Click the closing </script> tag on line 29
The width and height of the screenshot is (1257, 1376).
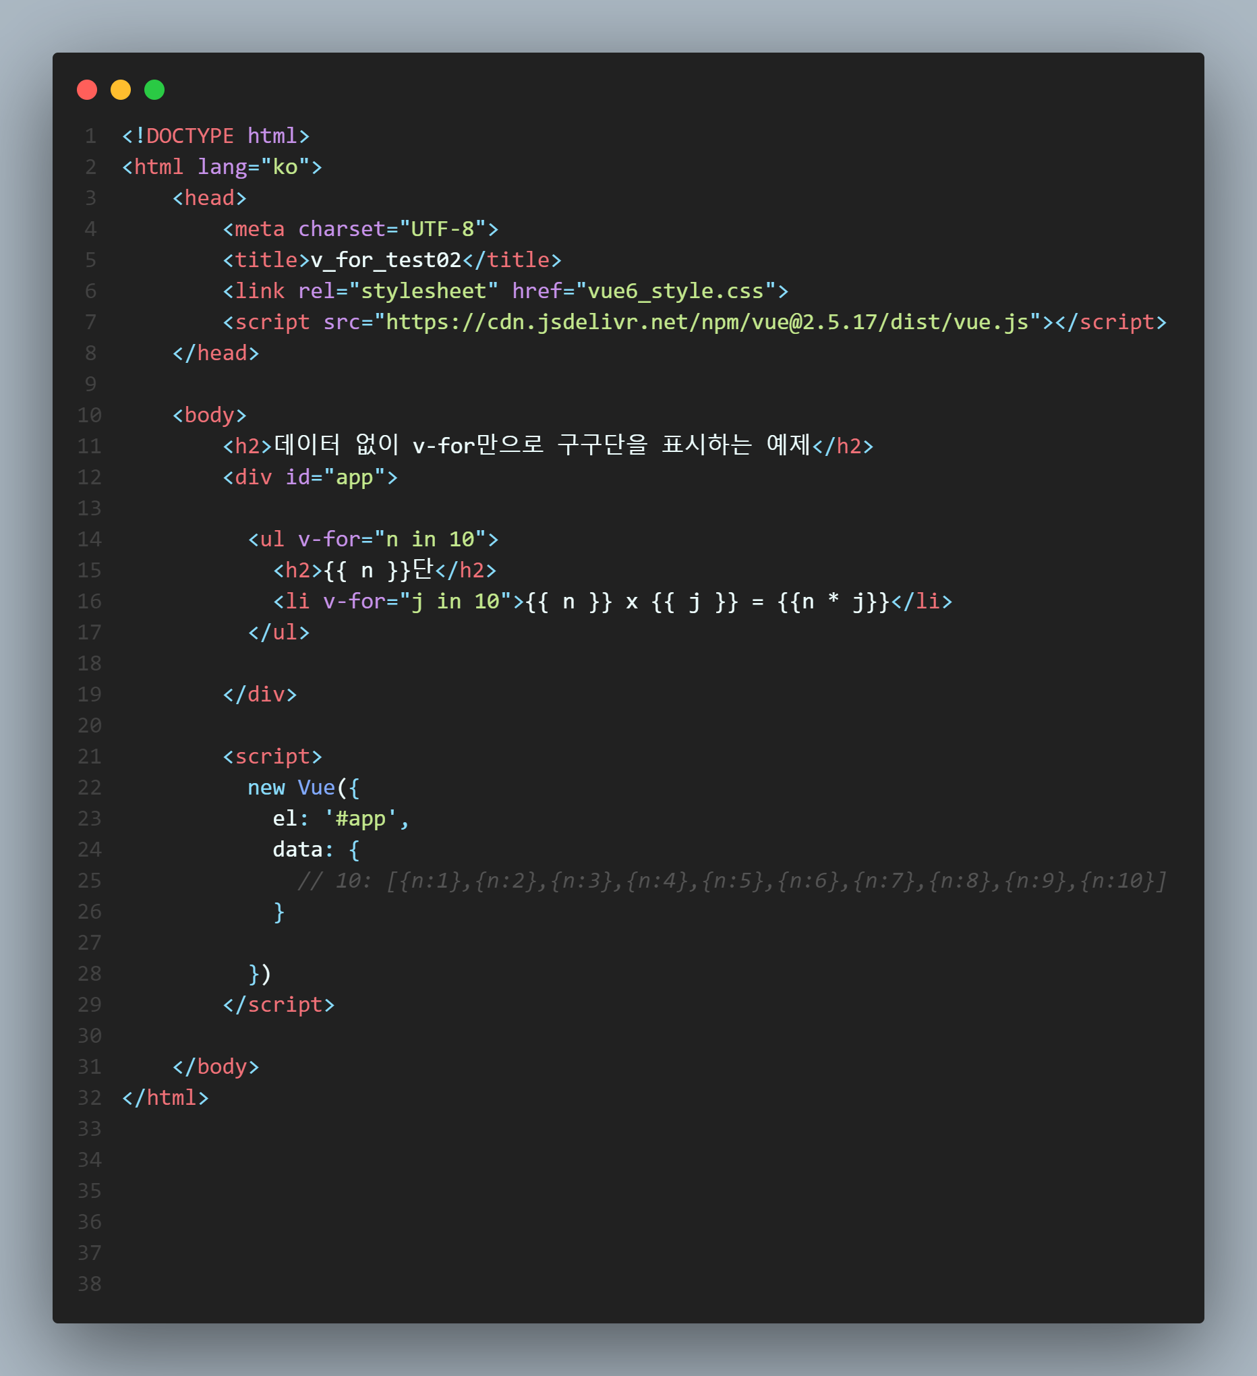point(279,1006)
